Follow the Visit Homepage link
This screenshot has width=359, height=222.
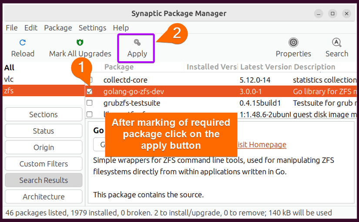click(262, 145)
